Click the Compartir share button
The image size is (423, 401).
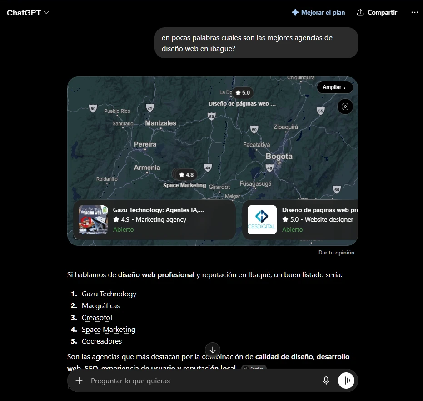[377, 12]
